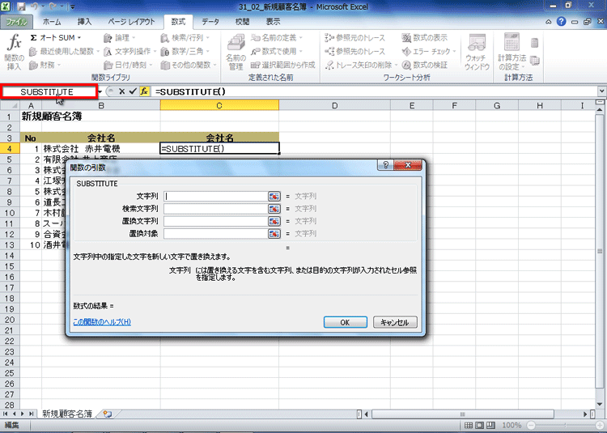Open the ファイル tab
Viewport: 607px width, 433px height.
click(x=16, y=22)
